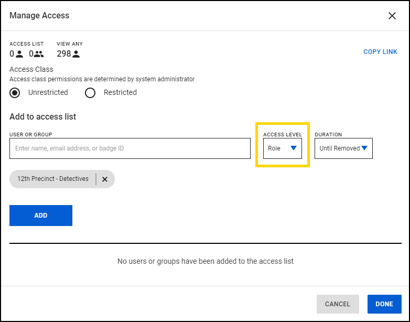Click the blue arrow in Access Level
The height and width of the screenshot is (322, 410).
294,148
